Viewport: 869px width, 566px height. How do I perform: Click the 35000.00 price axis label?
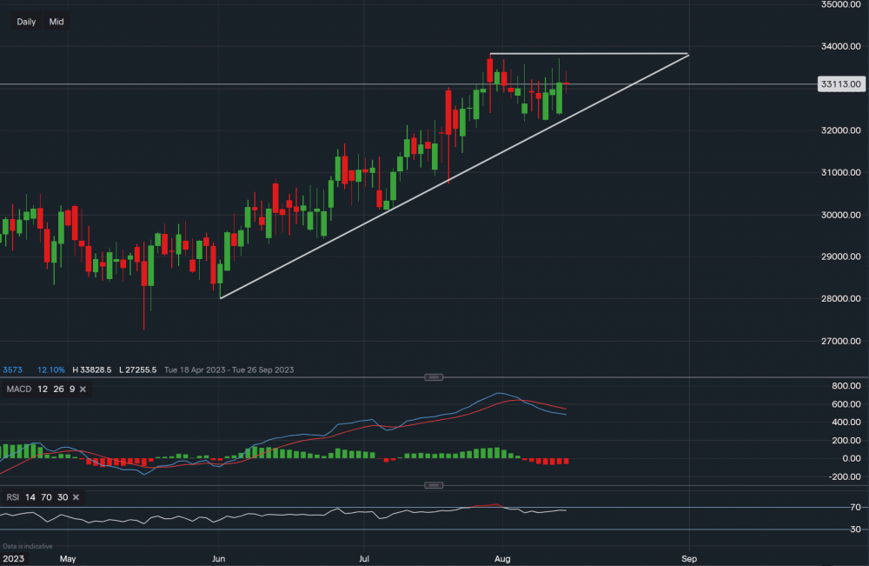click(x=840, y=4)
